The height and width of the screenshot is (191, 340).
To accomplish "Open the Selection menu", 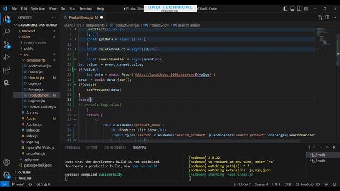I will point(38,8).
